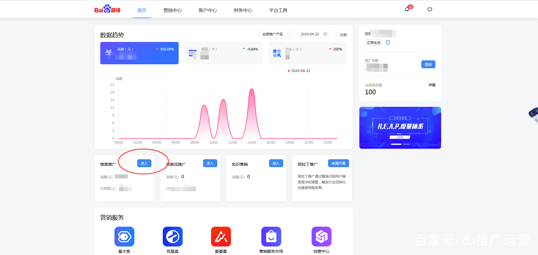Select the 爱番番 icon
Viewport: 538px width, 255px height.
[221, 236]
